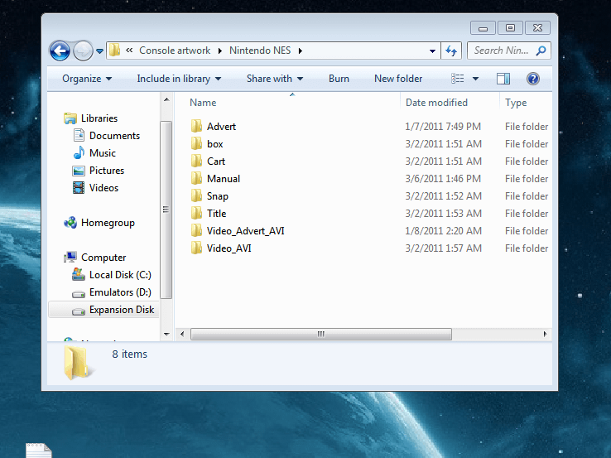Open the Homegroup icon in sidebar
The width and height of the screenshot is (611, 458).
point(70,223)
